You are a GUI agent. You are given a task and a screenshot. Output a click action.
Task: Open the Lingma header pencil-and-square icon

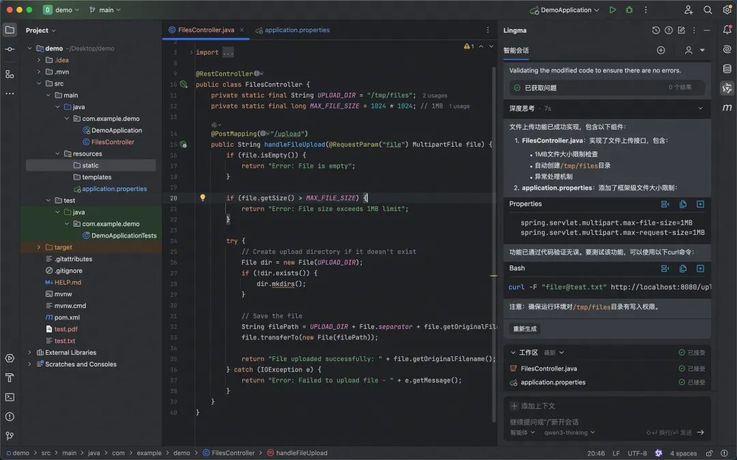(681, 30)
